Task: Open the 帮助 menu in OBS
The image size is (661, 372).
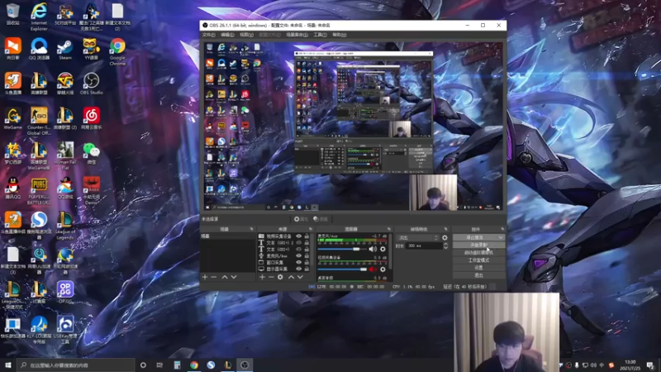Action: tap(340, 35)
